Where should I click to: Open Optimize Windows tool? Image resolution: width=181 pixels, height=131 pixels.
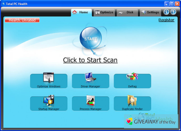coord(49,81)
